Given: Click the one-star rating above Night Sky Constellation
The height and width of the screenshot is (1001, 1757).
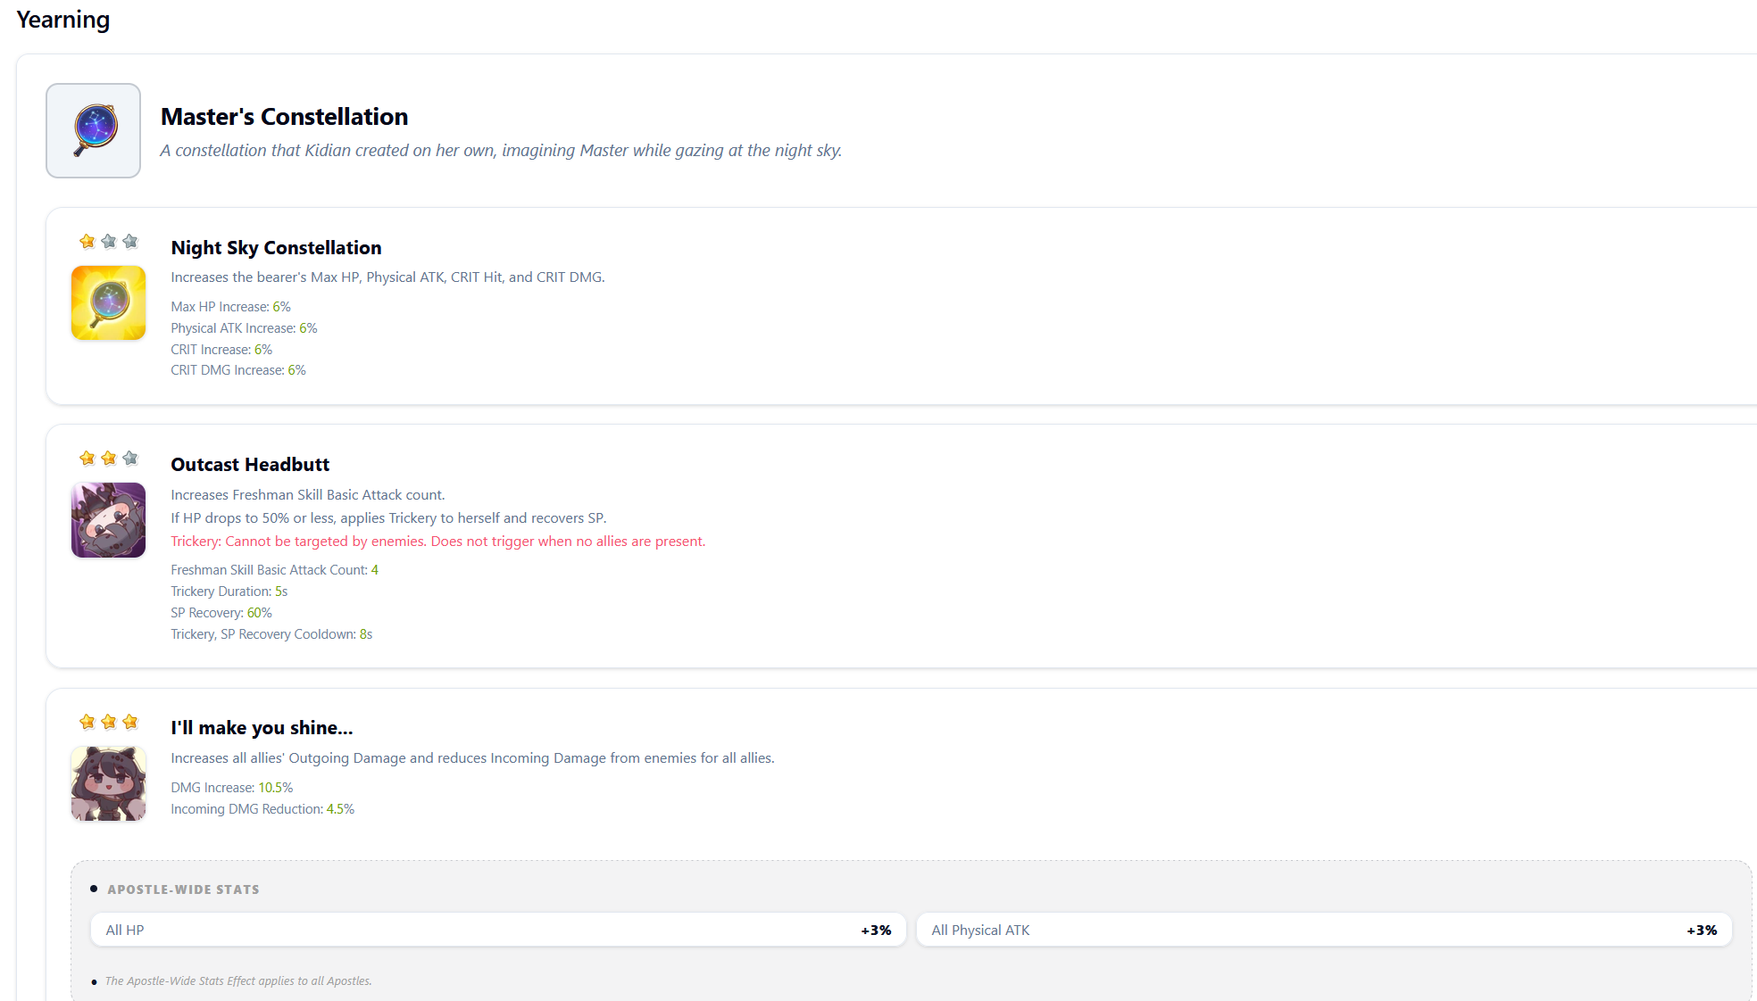Looking at the screenshot, I should [109, 241].
